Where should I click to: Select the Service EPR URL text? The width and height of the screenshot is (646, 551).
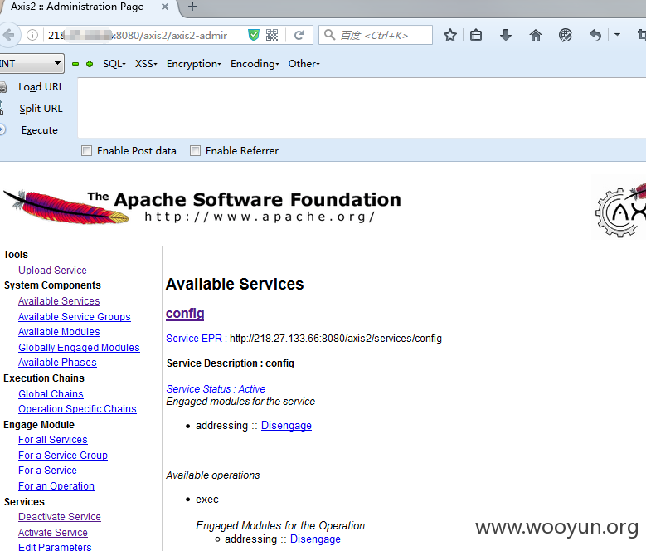click(x=336, y=339)
